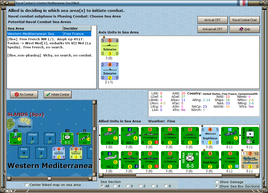
Task: Choose sea section 0 radio button
Action: 166,186
